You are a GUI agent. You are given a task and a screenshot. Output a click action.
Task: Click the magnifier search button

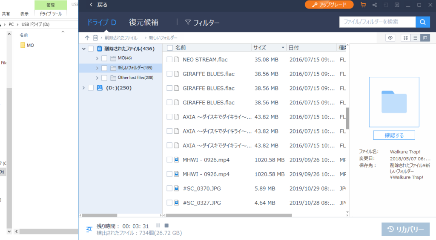point(422,22)
